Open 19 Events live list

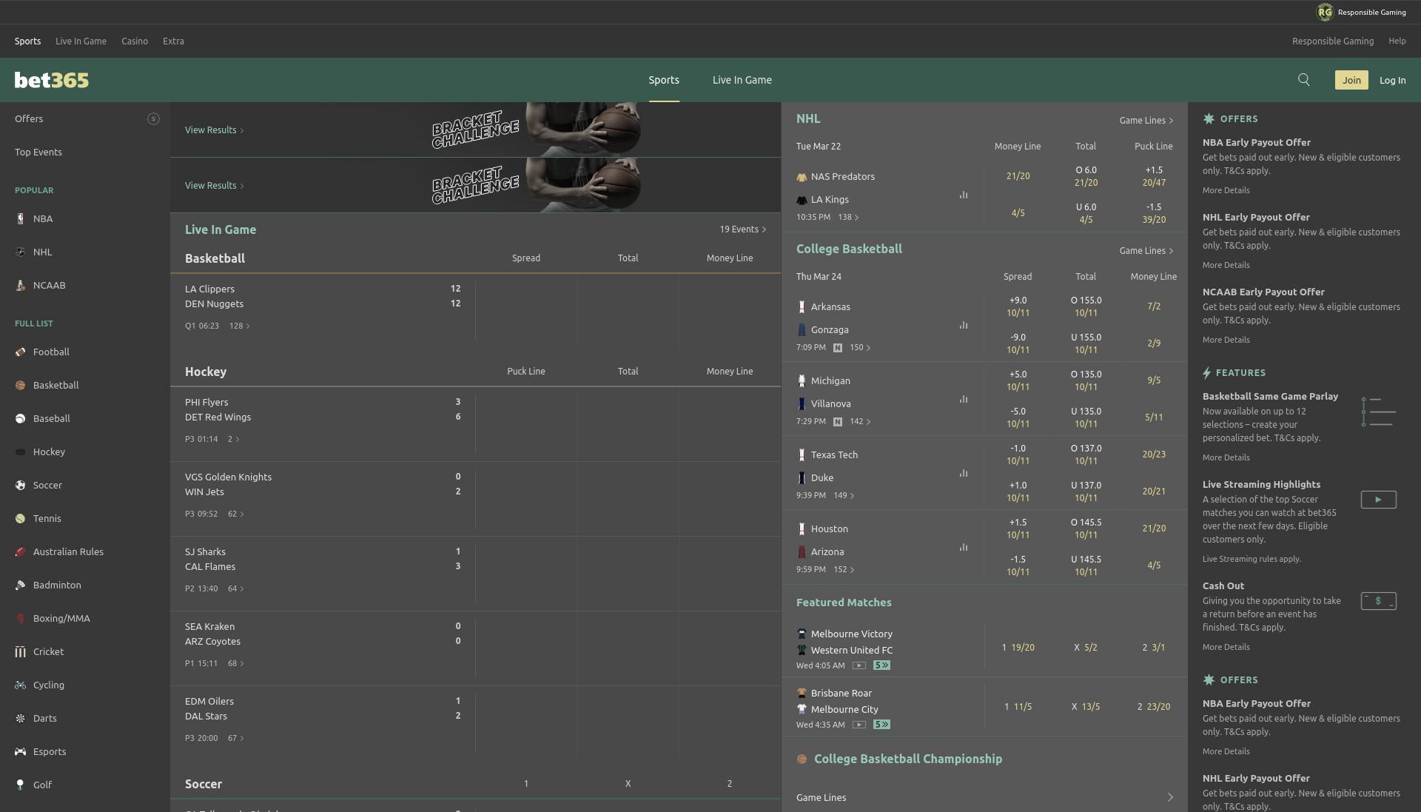743,229
